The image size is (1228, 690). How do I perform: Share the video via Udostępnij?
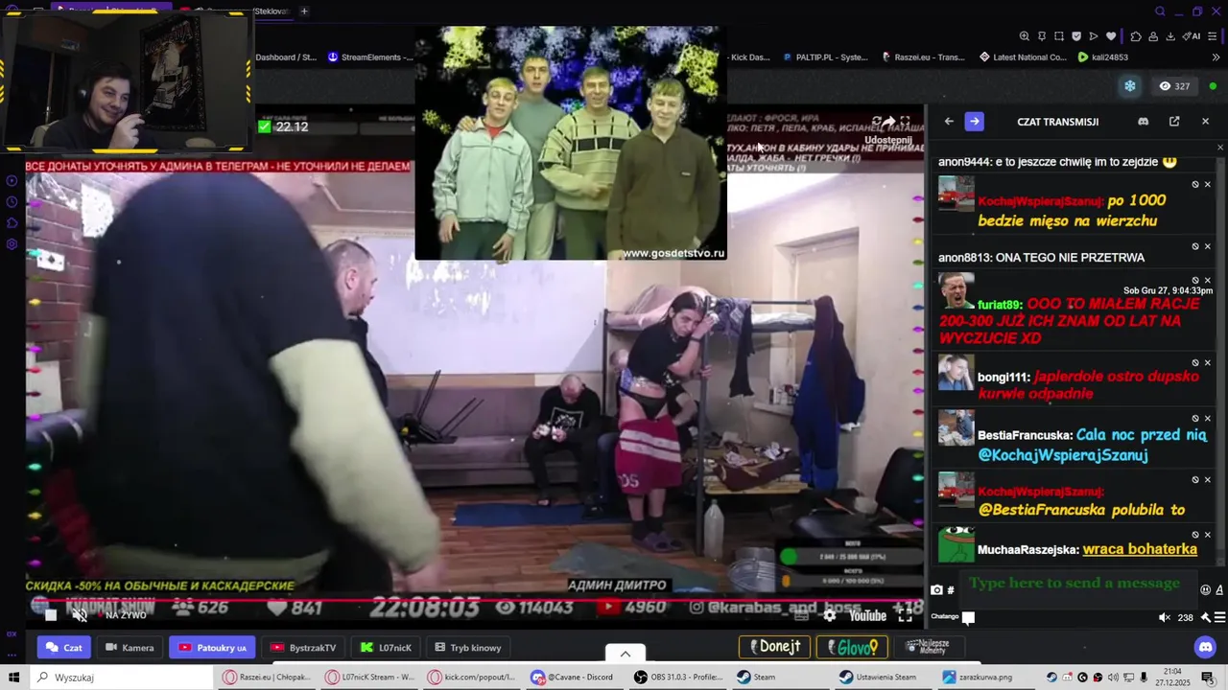click(888, 130)
